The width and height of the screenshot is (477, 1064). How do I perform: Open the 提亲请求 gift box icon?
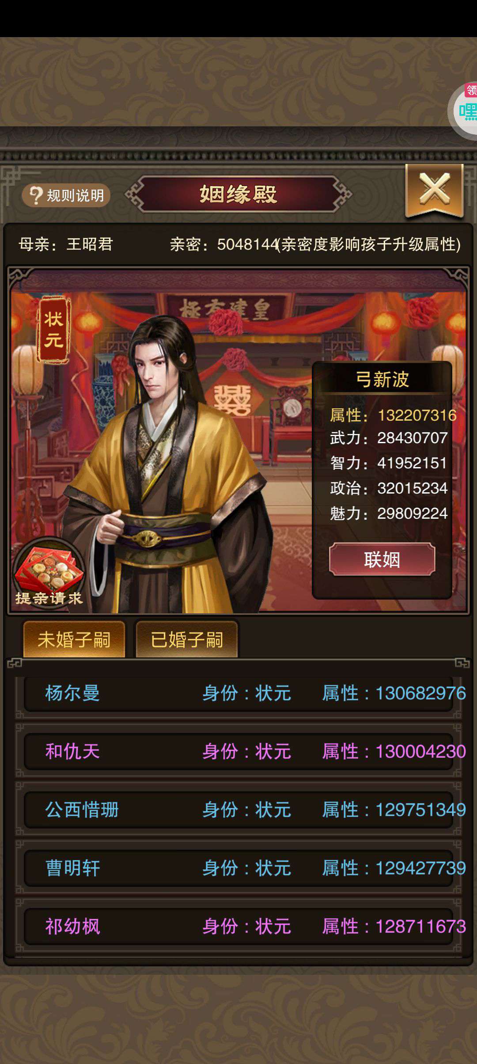[49, 573]
